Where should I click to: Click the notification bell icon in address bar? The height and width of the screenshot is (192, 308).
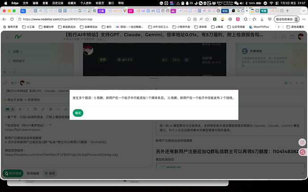pos(189,19)
